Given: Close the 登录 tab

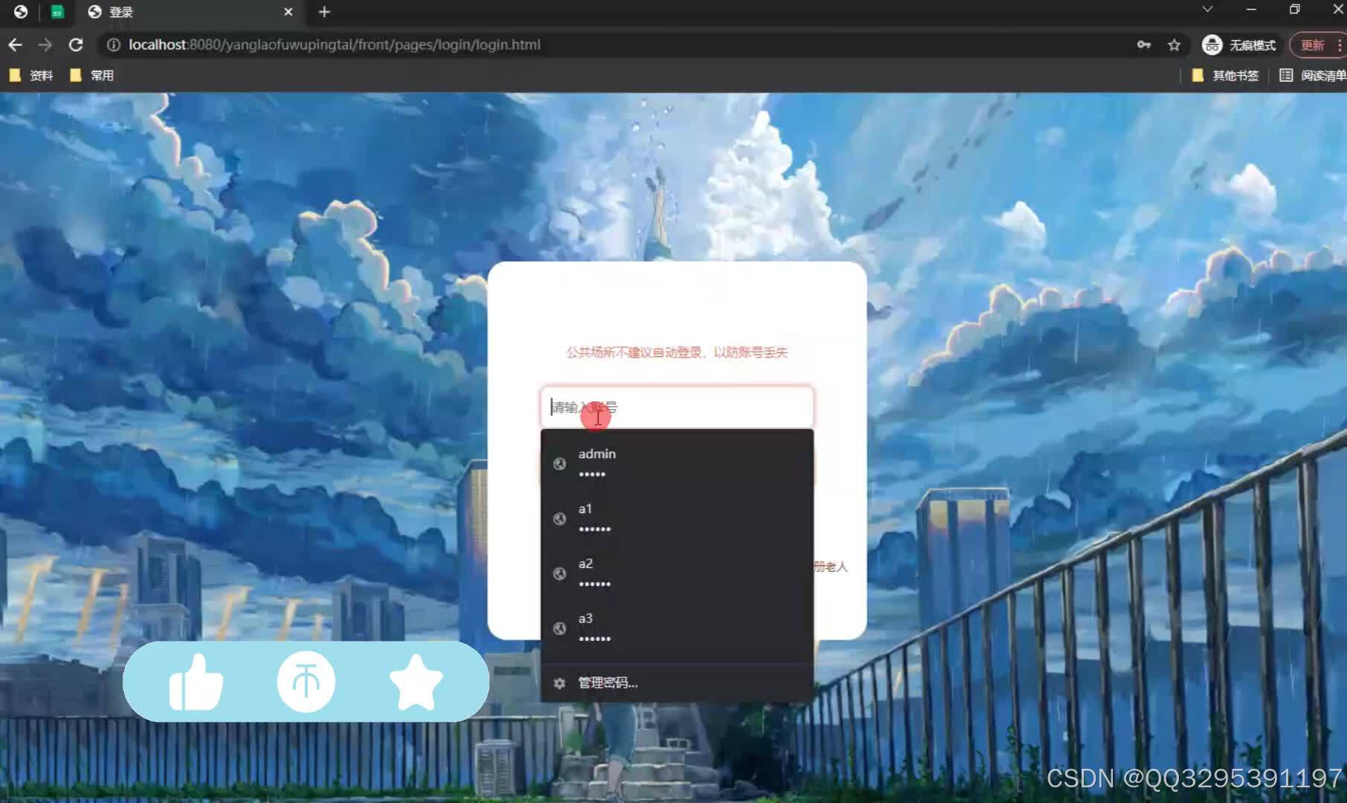Looking at the screenshot, I should pos(288,12).
